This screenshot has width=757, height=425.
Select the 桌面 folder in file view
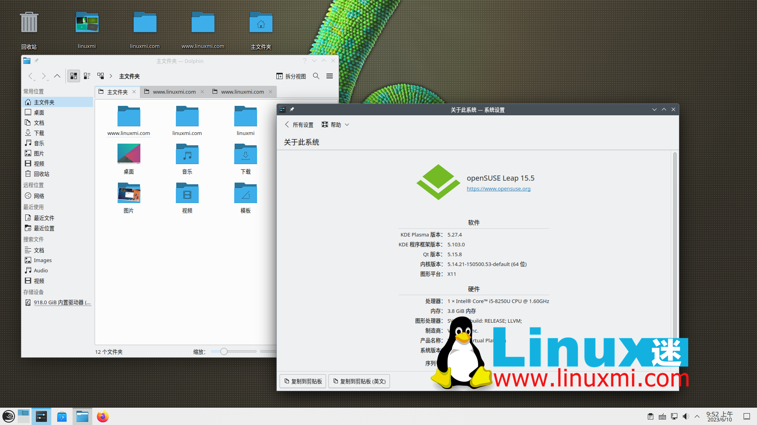pos(129,159)
